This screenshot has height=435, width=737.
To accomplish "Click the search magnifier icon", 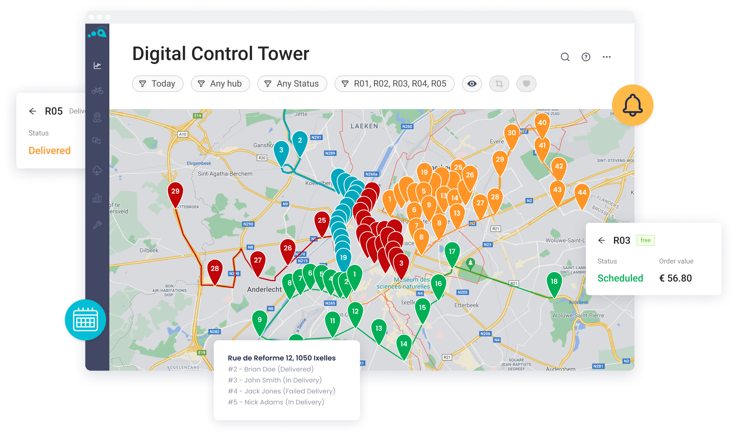I will (x=565, y=57).
